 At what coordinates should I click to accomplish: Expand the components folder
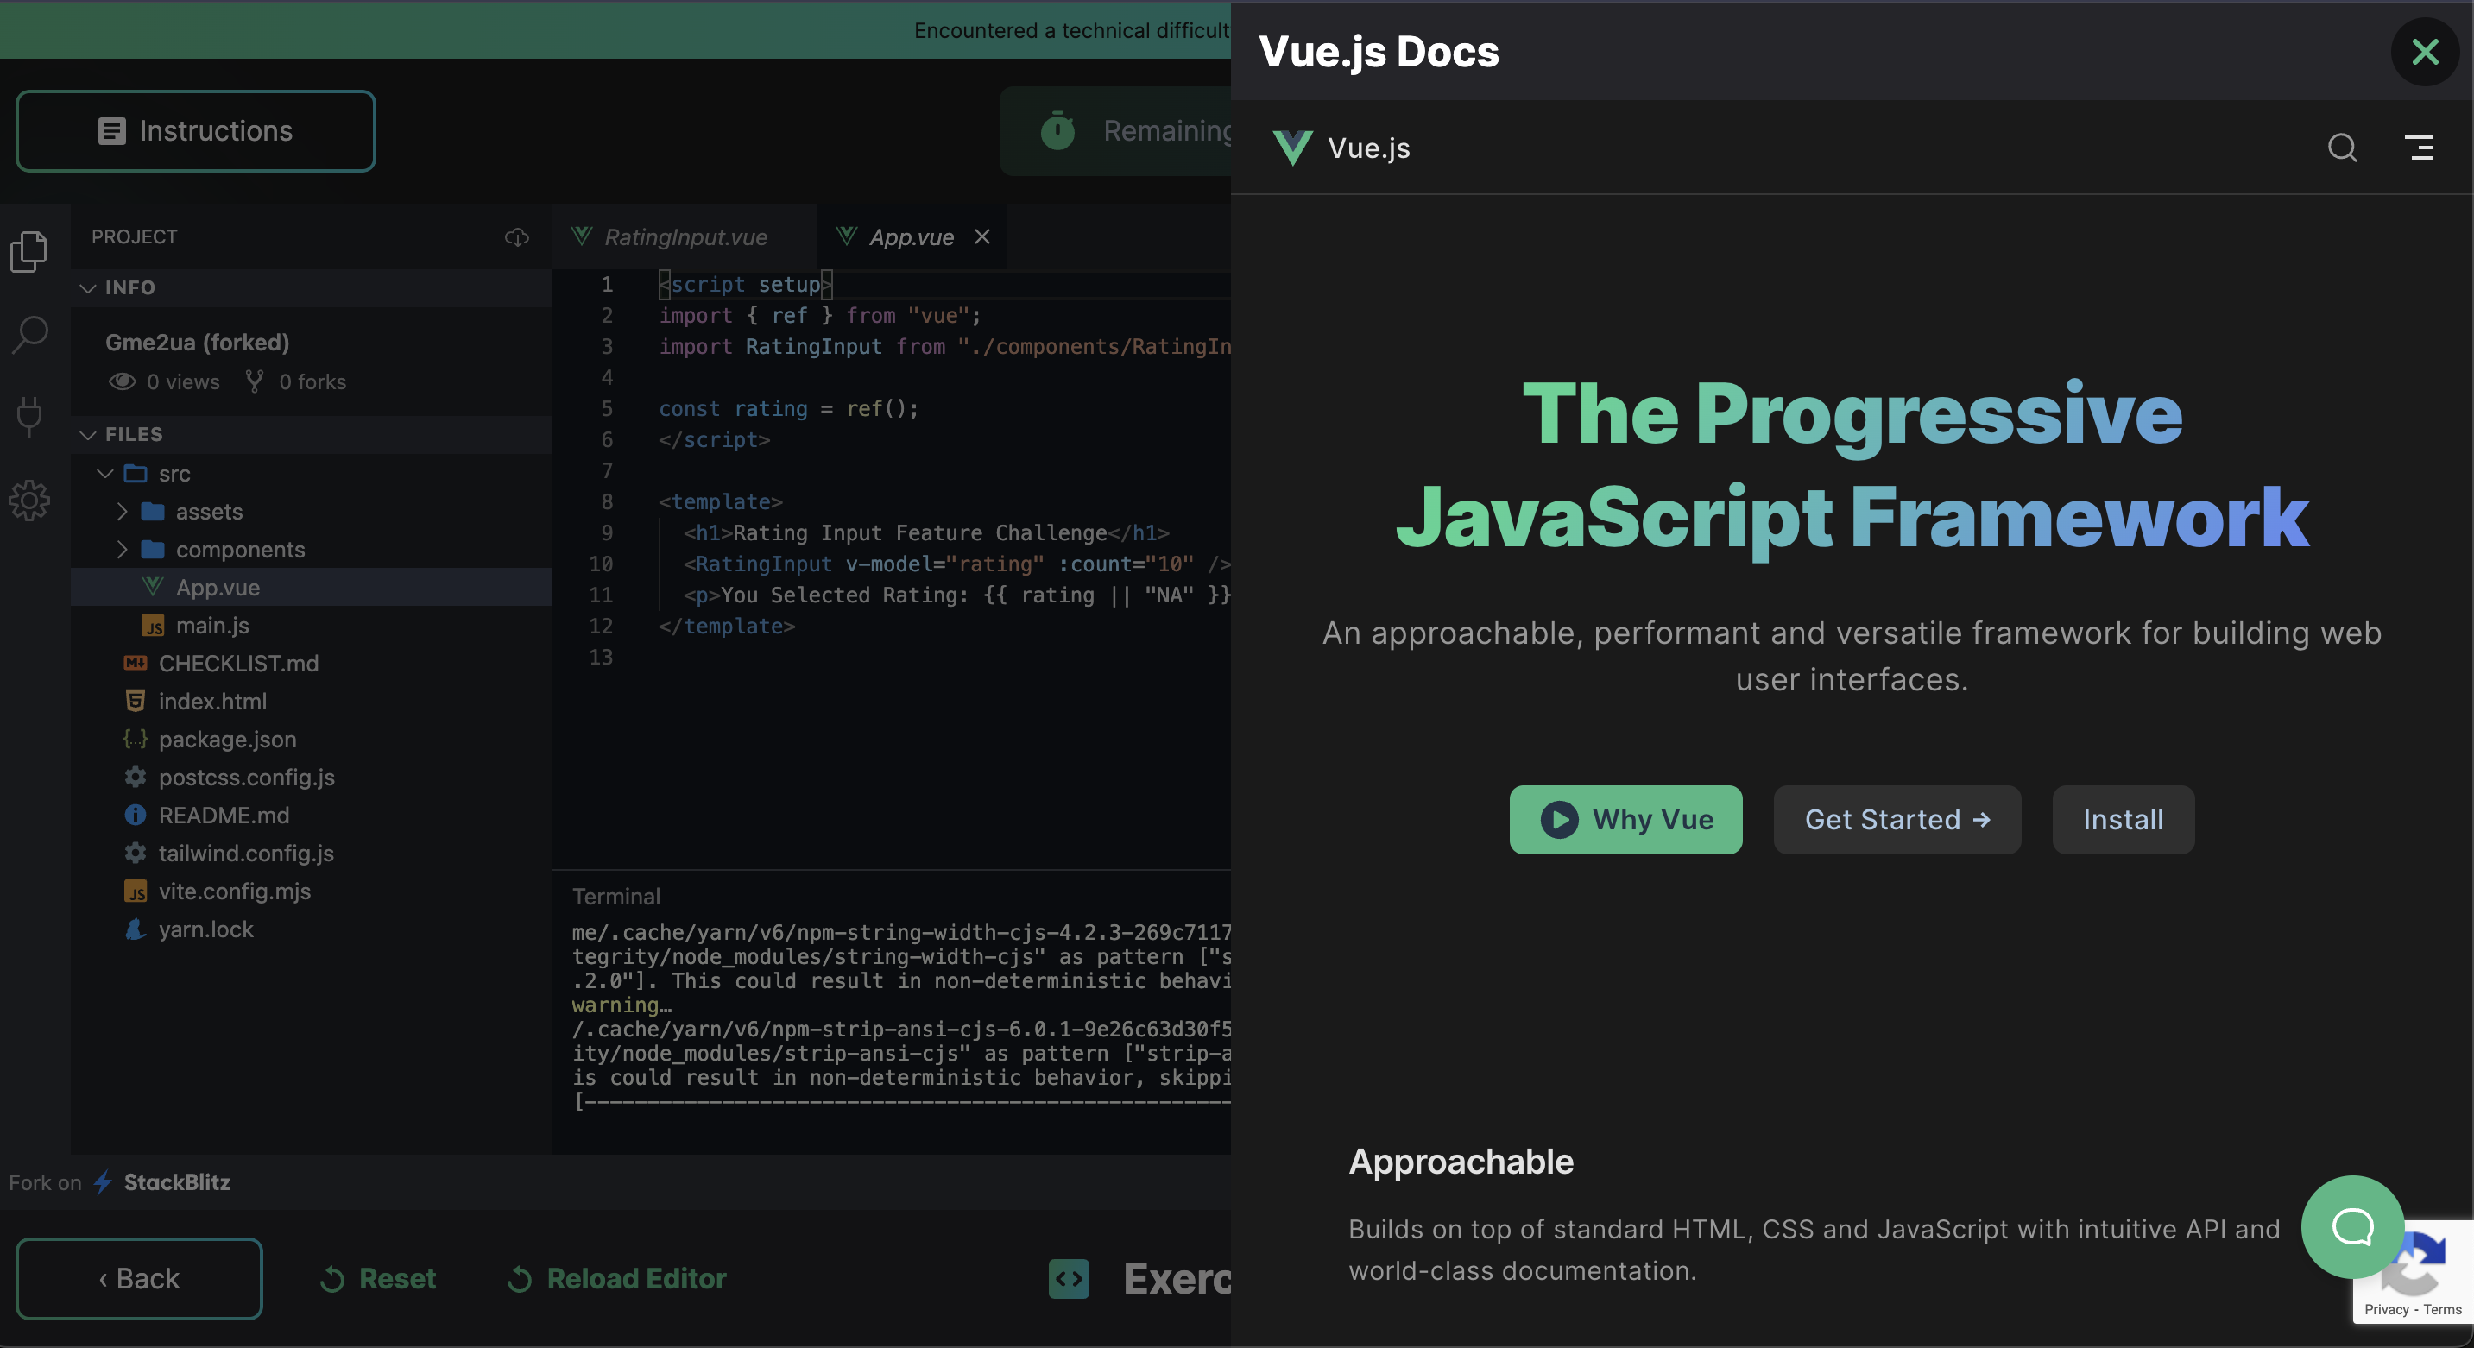click(311, 549)
